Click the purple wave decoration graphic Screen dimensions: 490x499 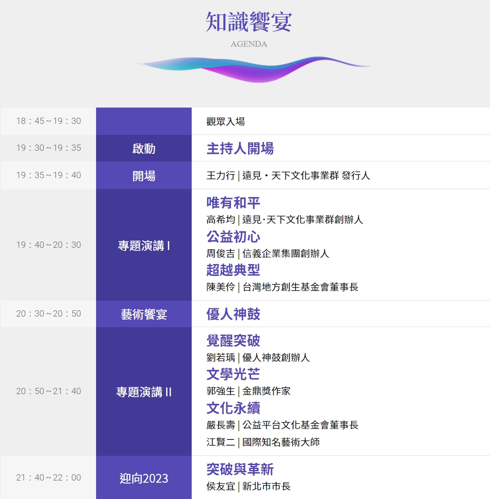pos(250,69)
